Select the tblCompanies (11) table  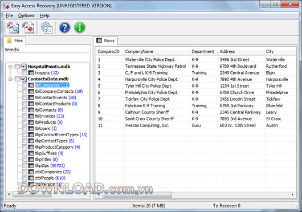click(x=52, y=85)
